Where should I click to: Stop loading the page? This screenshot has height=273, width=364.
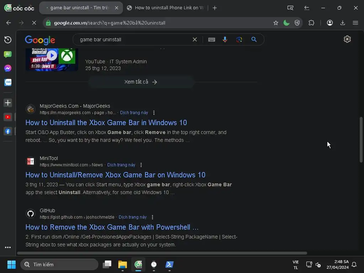tap(34, 23)
